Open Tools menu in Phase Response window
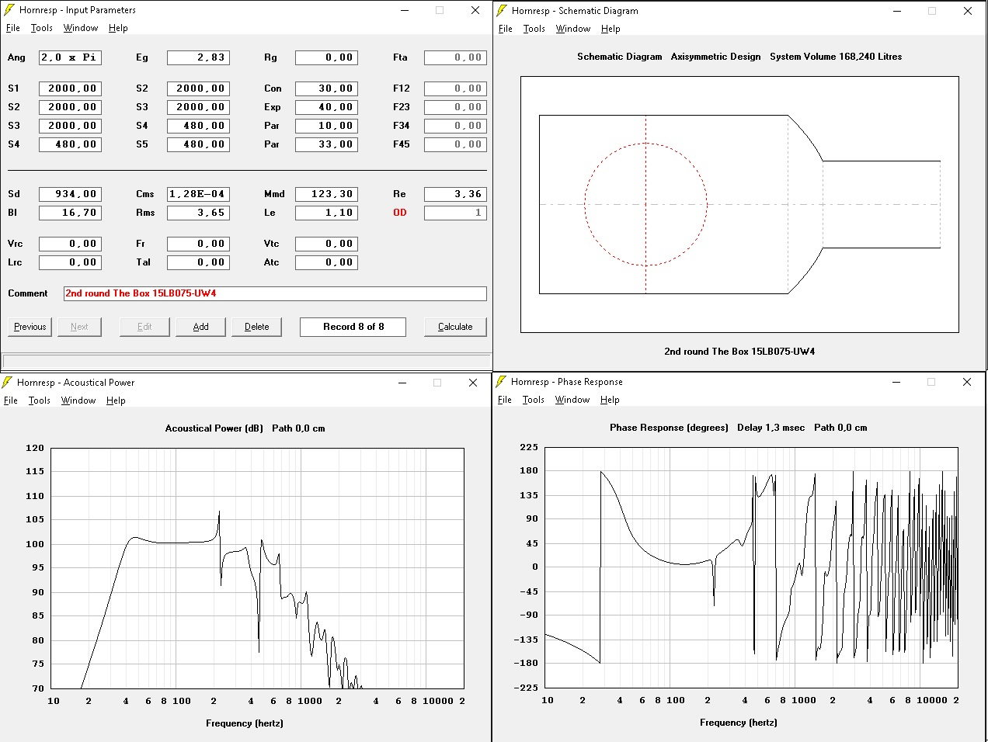Image resolution: width=988 pixels, height=742 pixels. [x=534, y=400]
